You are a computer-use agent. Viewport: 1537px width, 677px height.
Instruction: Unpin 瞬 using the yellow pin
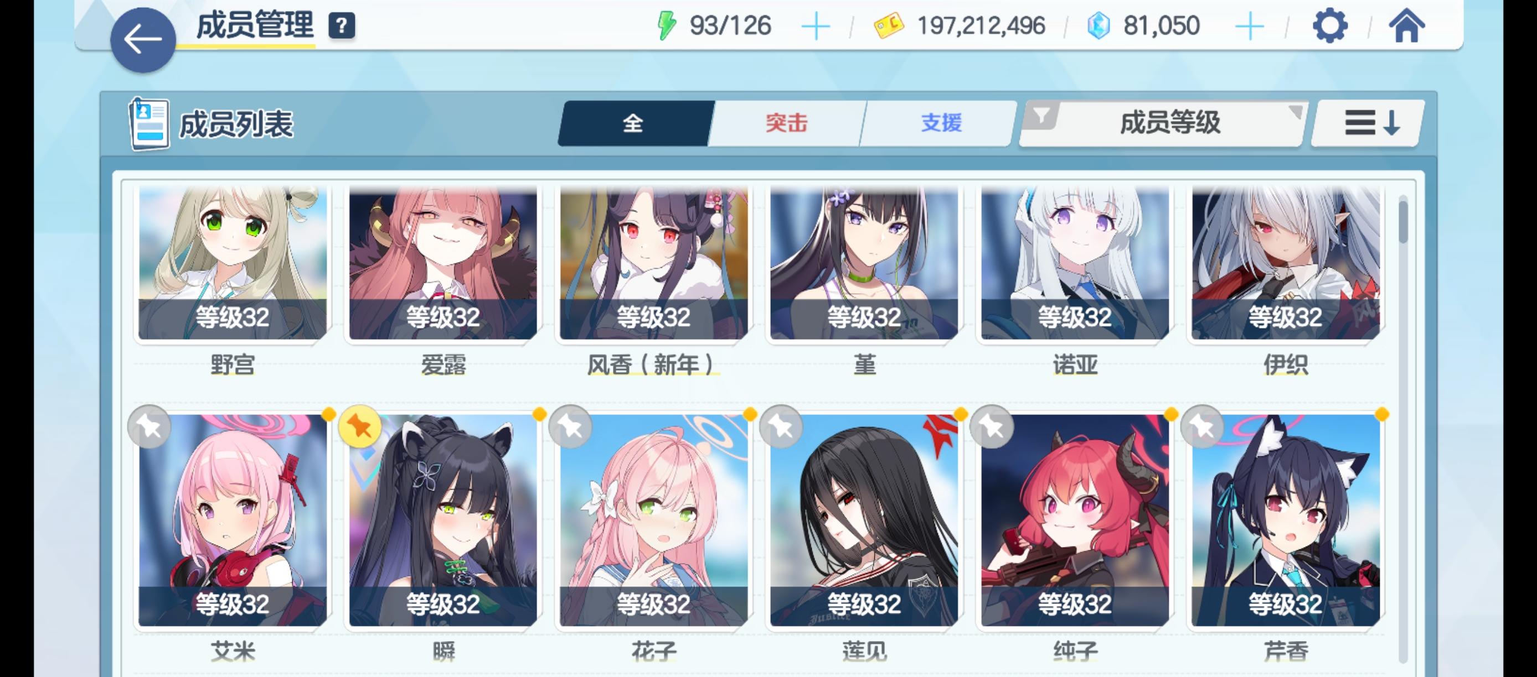tap(360, 426)
